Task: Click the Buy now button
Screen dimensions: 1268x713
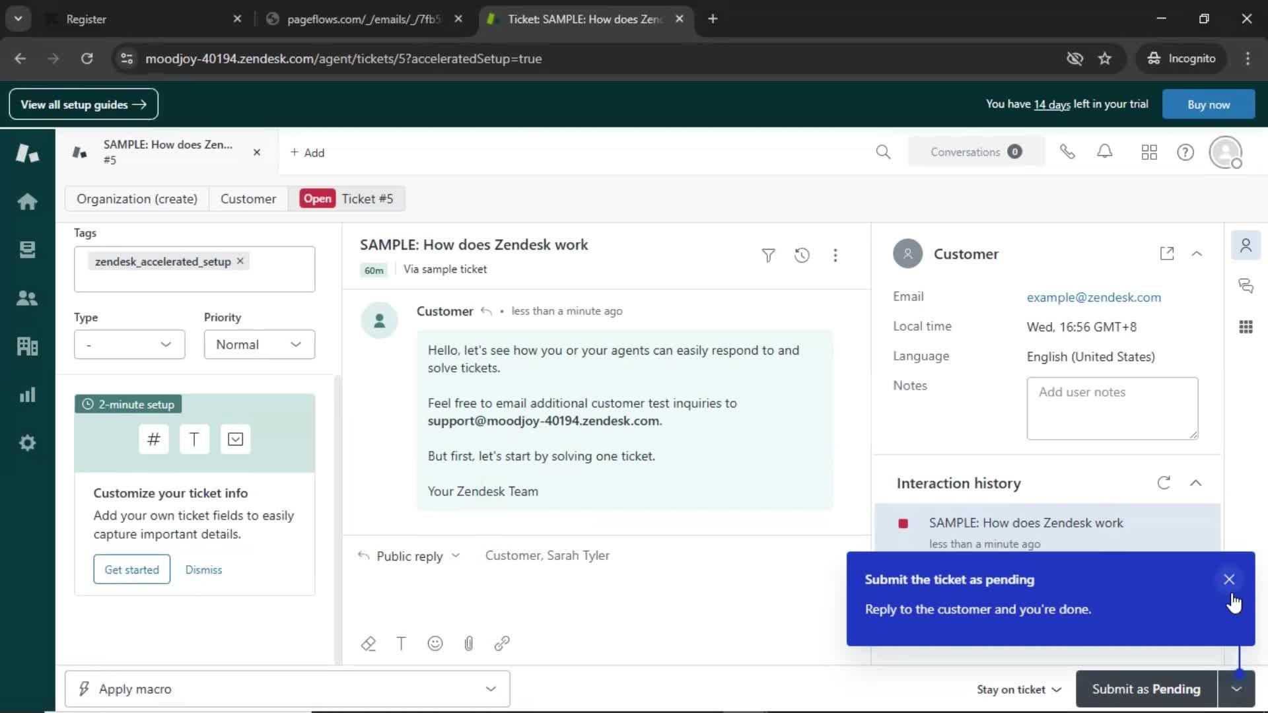Action: click(1208, 104)
